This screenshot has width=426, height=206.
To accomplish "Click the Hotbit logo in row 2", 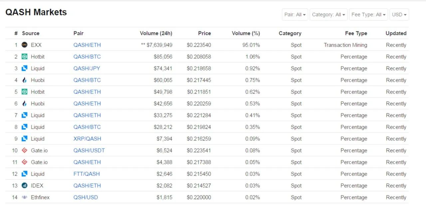I will click(24, 57).
